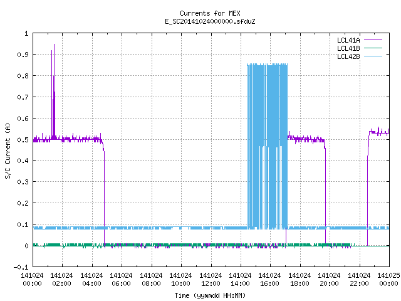The image size is (401, 301).
Task: Click the LCL41A legend label
Action: coord(348,40)
